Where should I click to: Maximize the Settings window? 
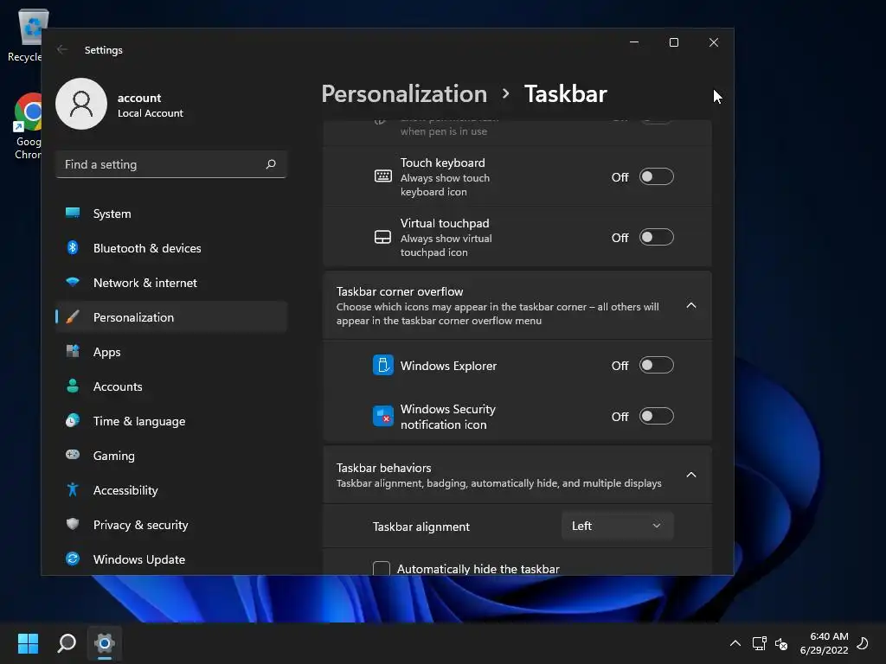tap(673, 42)
